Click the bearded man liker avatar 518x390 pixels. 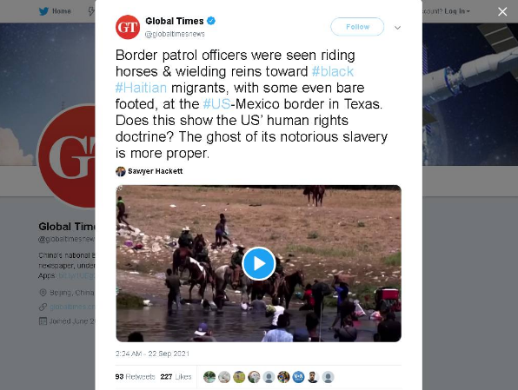(313, 377)
